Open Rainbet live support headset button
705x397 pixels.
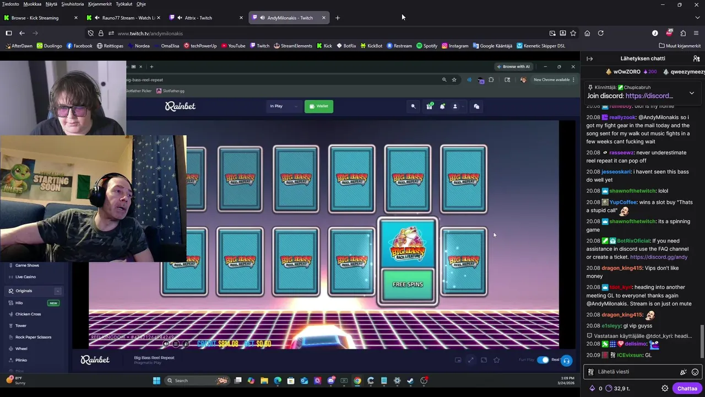(566, 361)
